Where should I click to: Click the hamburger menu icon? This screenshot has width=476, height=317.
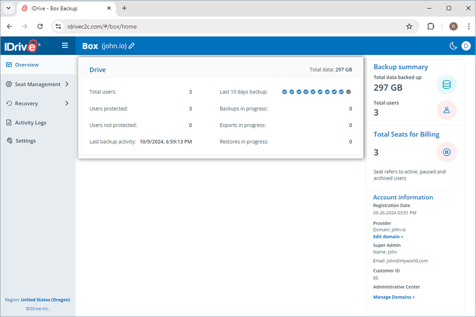pyautogui.click(x=65, y=45)
